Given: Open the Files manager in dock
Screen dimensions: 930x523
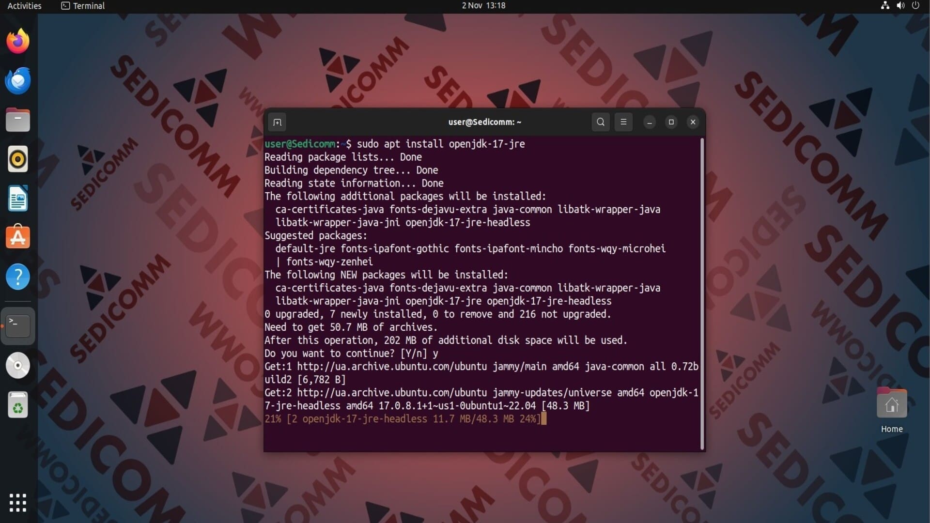Looking at the screenshot, I should point(18,120).
